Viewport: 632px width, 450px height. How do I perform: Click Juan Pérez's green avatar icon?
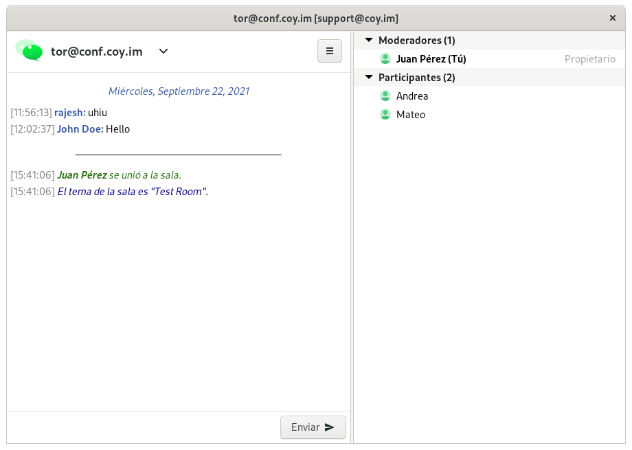(x=385, y=59)
